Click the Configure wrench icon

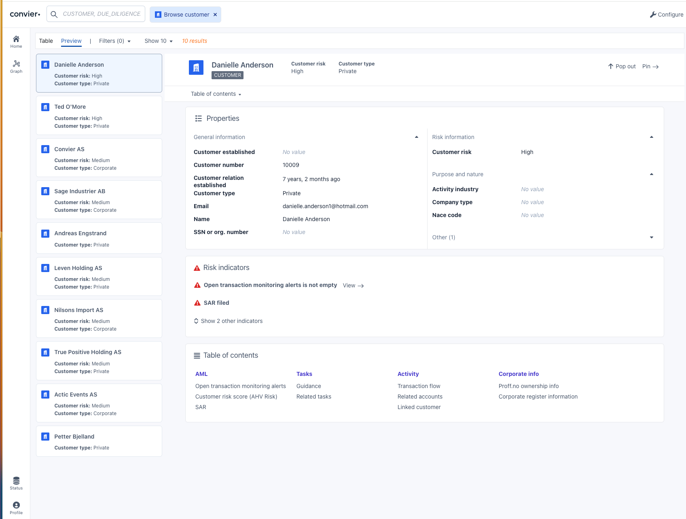(653, 15)
